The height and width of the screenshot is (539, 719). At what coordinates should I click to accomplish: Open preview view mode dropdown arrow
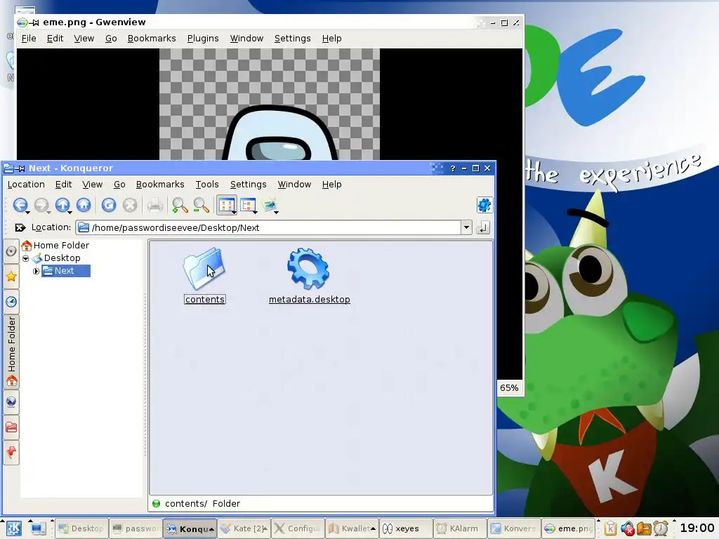(277, 212)
